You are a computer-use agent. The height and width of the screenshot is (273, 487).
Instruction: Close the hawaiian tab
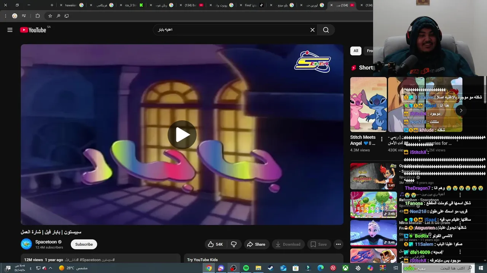(x=61, y=5)
